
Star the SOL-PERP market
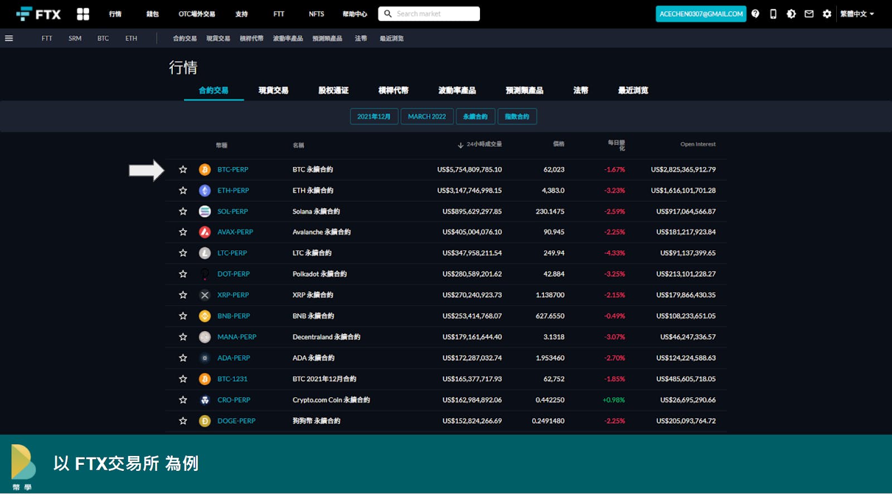coord(183,212)
